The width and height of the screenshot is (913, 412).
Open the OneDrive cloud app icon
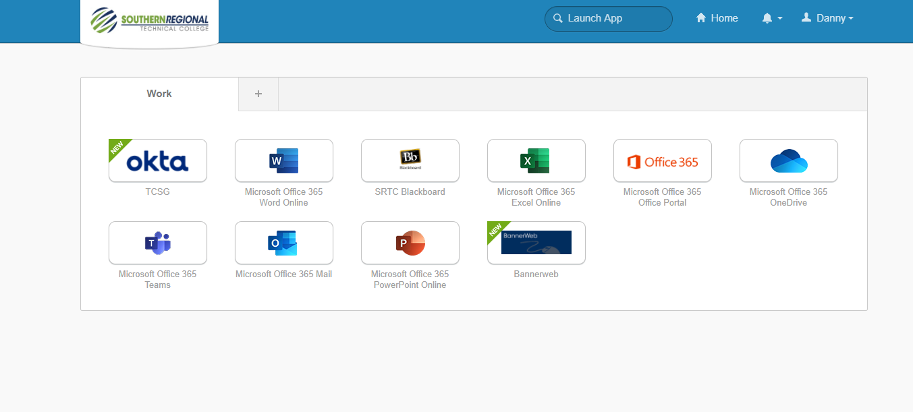tap(789, 160)
